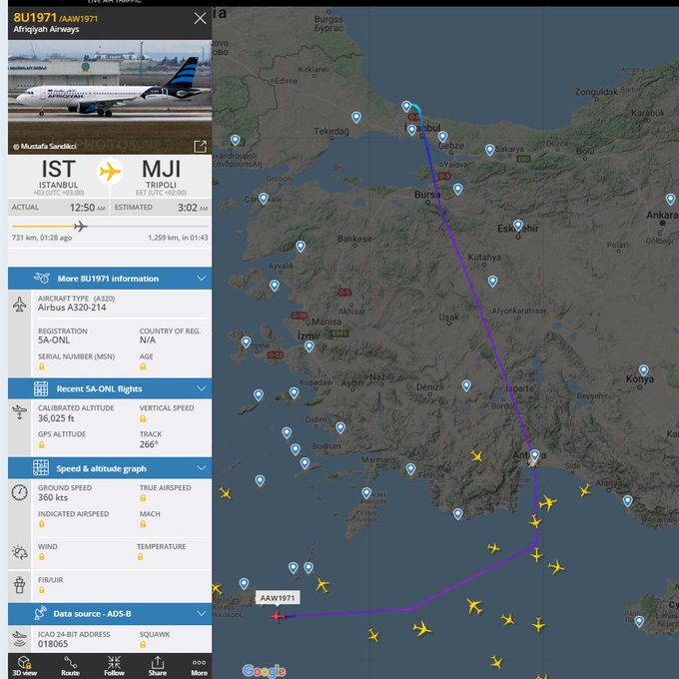Screen dimensions: 679x679
Task: Click the aircraft type airplane icon
Action: 20,304
